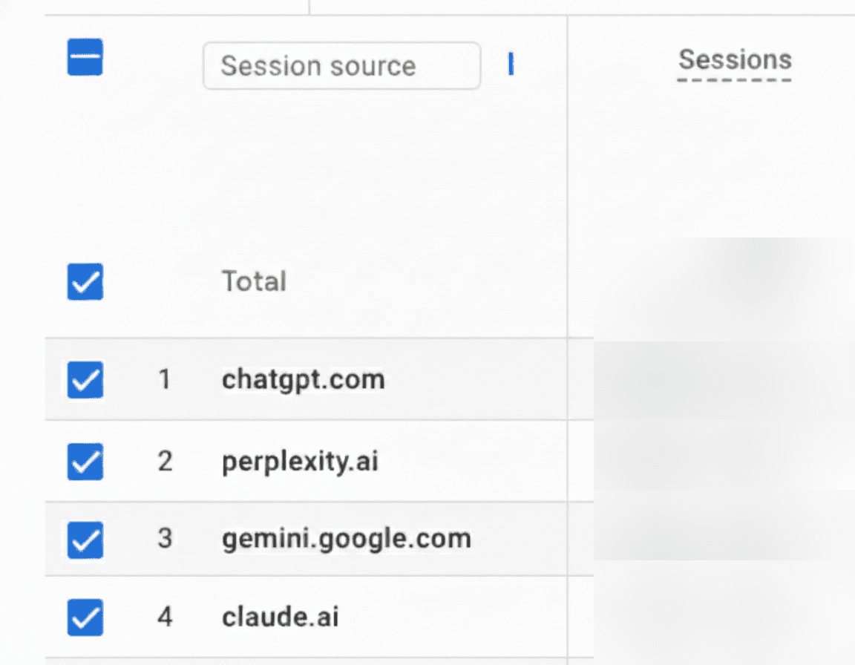Click the Total summary label

254,282
